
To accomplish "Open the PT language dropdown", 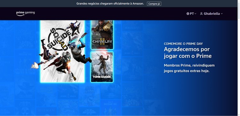I will [x=191, y=14].
